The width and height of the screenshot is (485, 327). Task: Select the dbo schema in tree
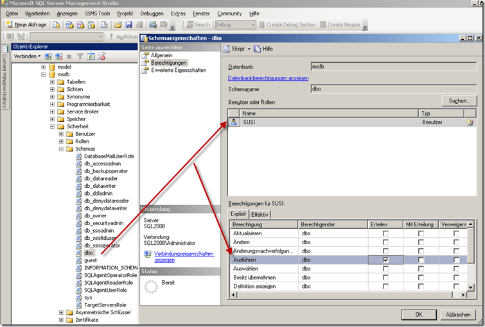pos(89,253)
